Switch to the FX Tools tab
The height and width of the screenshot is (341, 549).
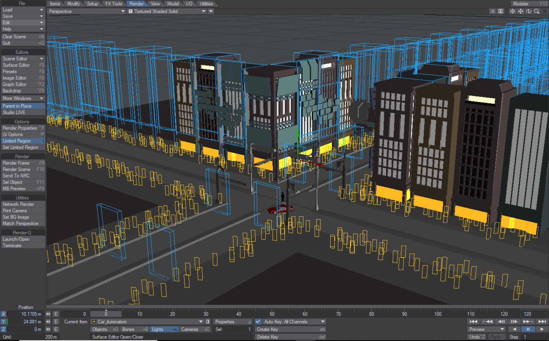pyautogui.click(x=114, y=4)
